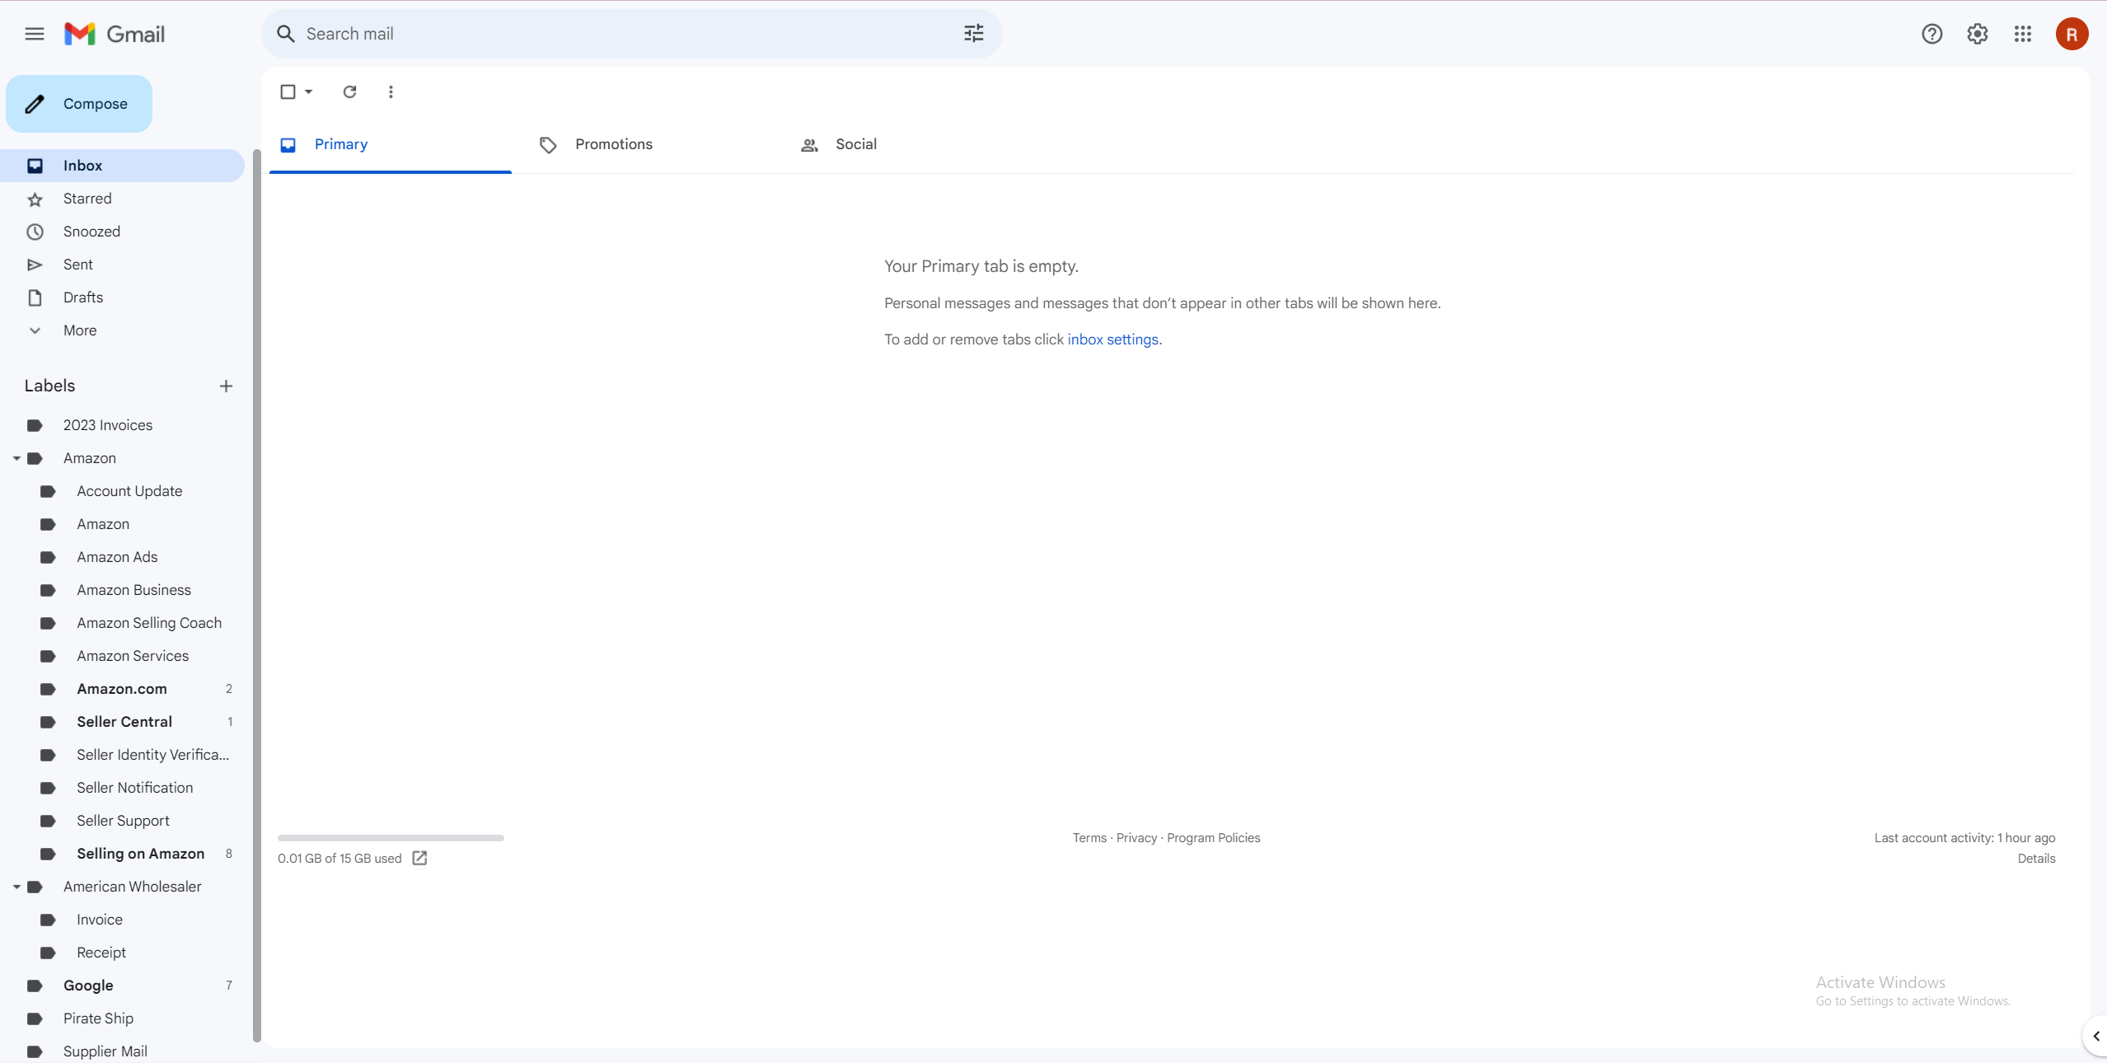
Task: Click the storage usage bar
Action: pos(391,838)
